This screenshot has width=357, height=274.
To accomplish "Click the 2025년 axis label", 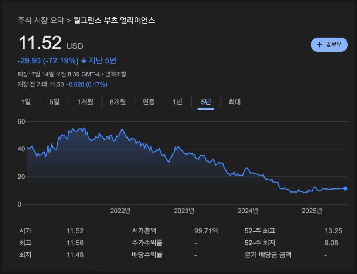I will coord(312,211).
